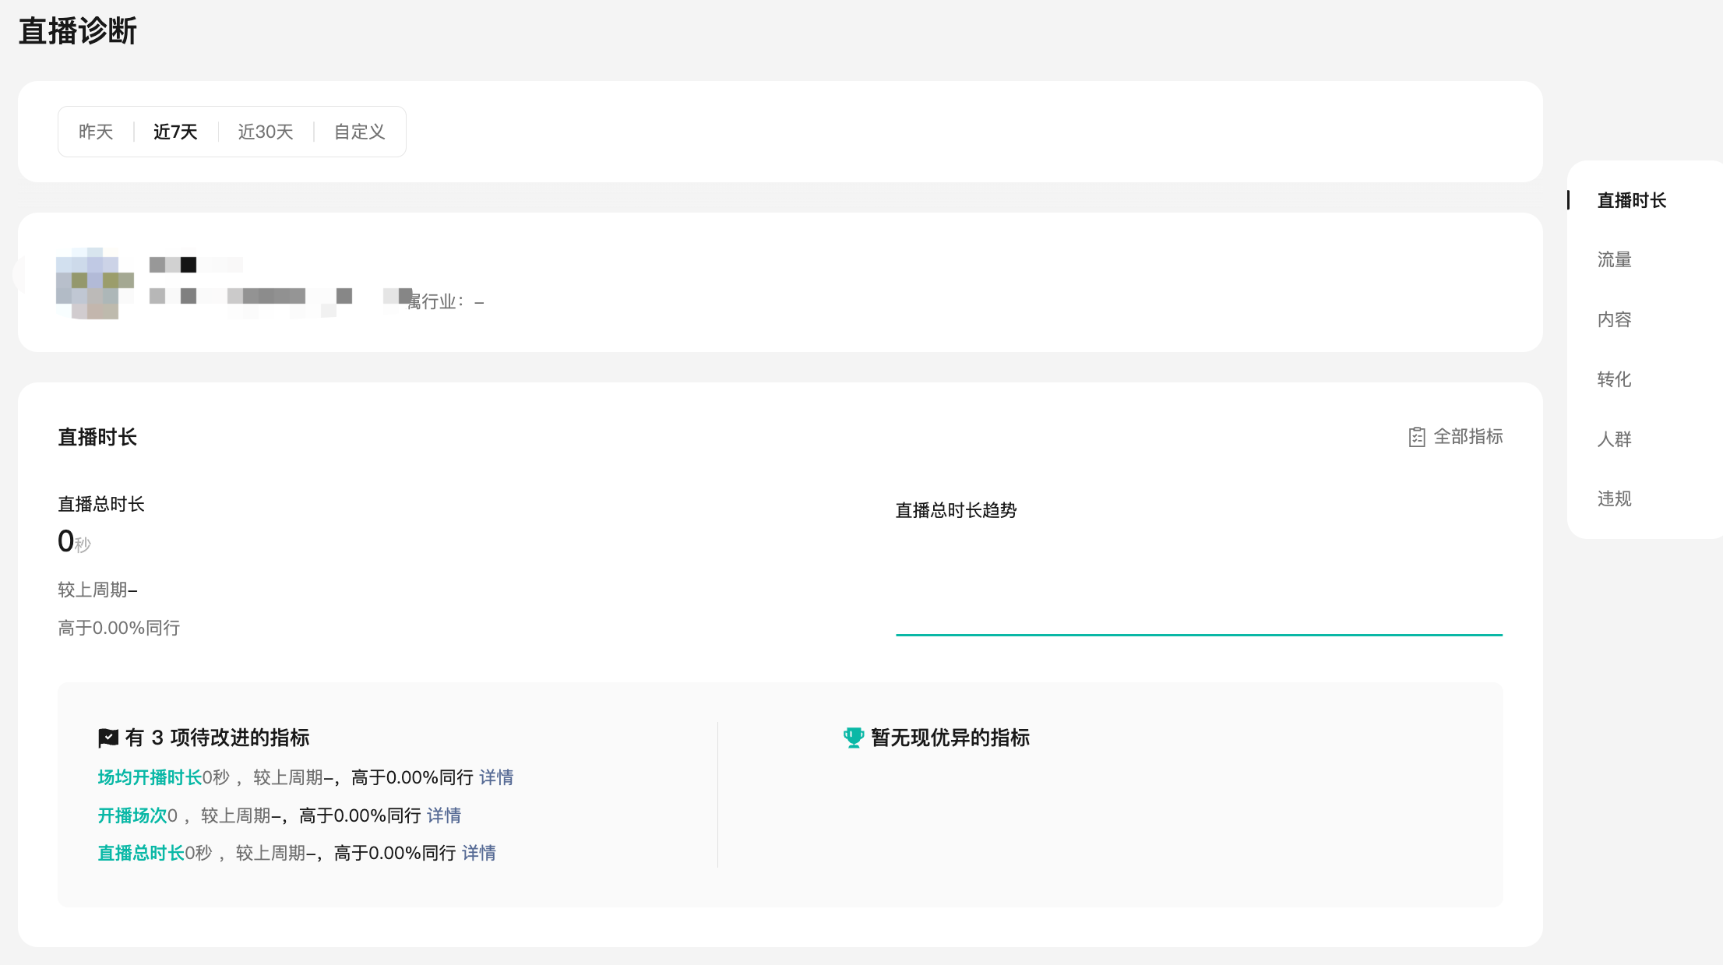Select the 昨天 date range
Image resolution: width=1723 pixels, height=965 pixels.
[96, 132]
